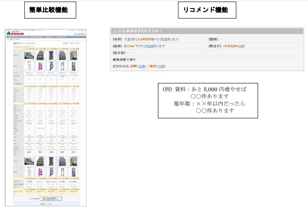308x209 pixels.
Task: Open the beige high-rise building photo in upper photo row
Action: point(74,55)
